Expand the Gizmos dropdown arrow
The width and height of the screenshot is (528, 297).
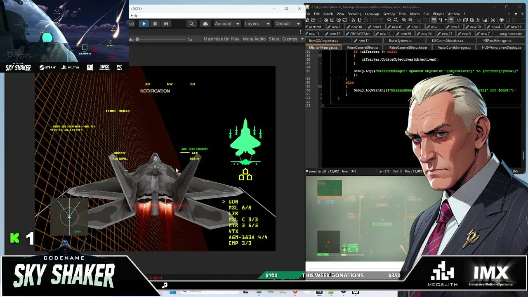pyautogui.click(x=302, y=39)
